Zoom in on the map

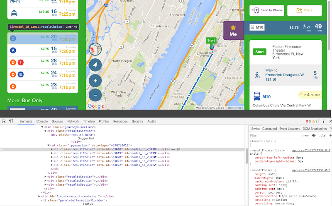pyautogui.click(x=95, y=81)
